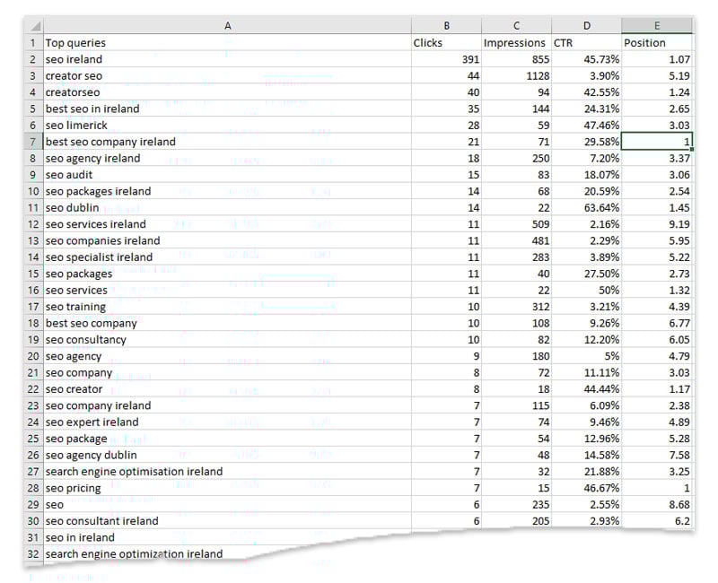Select the CTR column header D
This screenshot has width=718, height=583.
[x=586, y=26]
